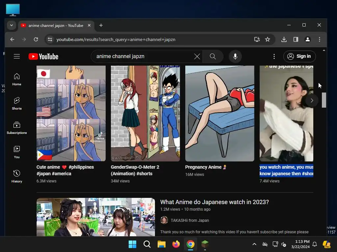Image resolution: width=337 pixels, height=252 pixels.
Task: Open What Anime do Japanese watch video thumbnail
Action: tap(96, 217)
